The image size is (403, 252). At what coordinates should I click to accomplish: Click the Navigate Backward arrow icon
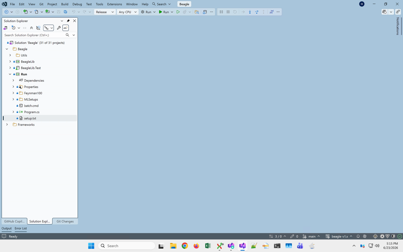point(6,12)
